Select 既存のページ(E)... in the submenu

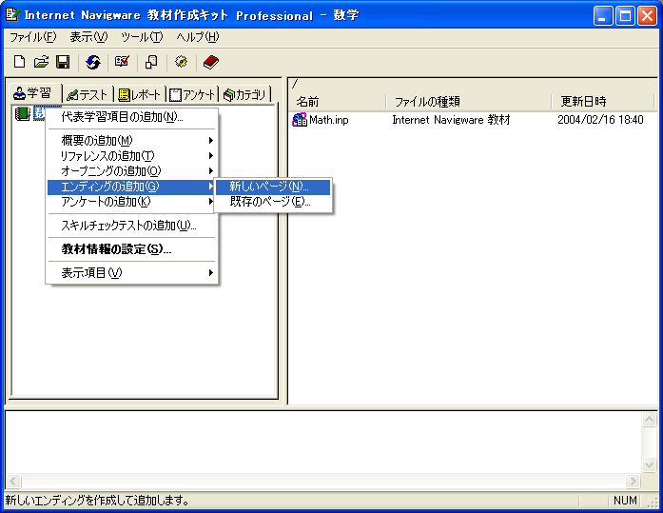pyautogui.click(x=273, y=202)
